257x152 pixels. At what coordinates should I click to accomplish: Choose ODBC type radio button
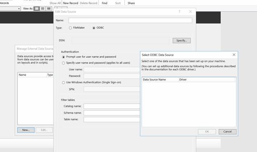(94, 28)
